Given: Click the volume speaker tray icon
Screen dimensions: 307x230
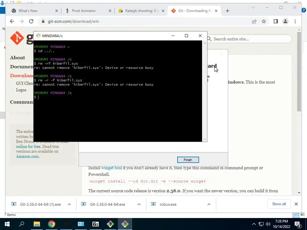Looking at the screenshot, I should [x=268, y=224].
